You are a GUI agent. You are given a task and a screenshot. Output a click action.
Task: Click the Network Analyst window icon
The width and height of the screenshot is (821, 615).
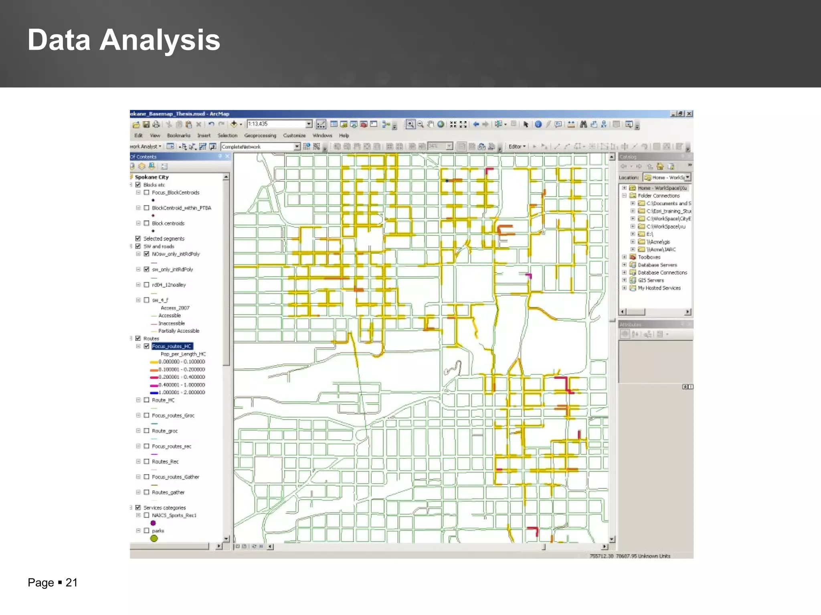tap(170, 147)
